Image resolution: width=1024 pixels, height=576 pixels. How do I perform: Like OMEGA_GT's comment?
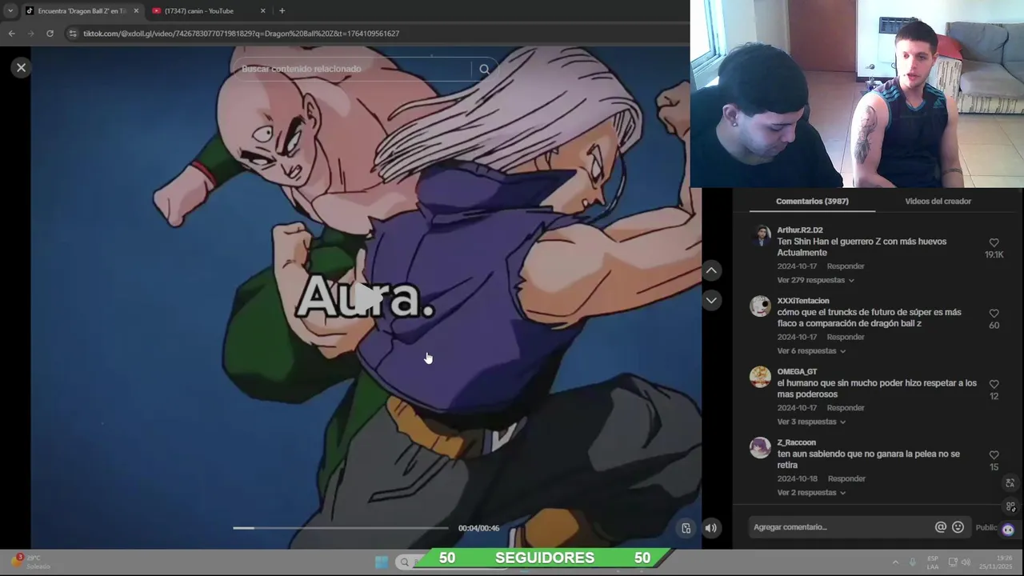tap(994, 384)
